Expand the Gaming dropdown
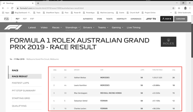Viewport: 193px width, 112px height. tap(118, 28)
